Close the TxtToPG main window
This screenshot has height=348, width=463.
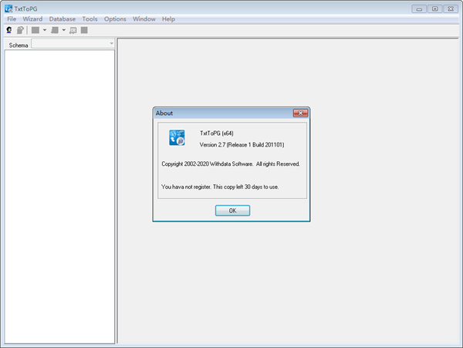click(x=451, y=8)
